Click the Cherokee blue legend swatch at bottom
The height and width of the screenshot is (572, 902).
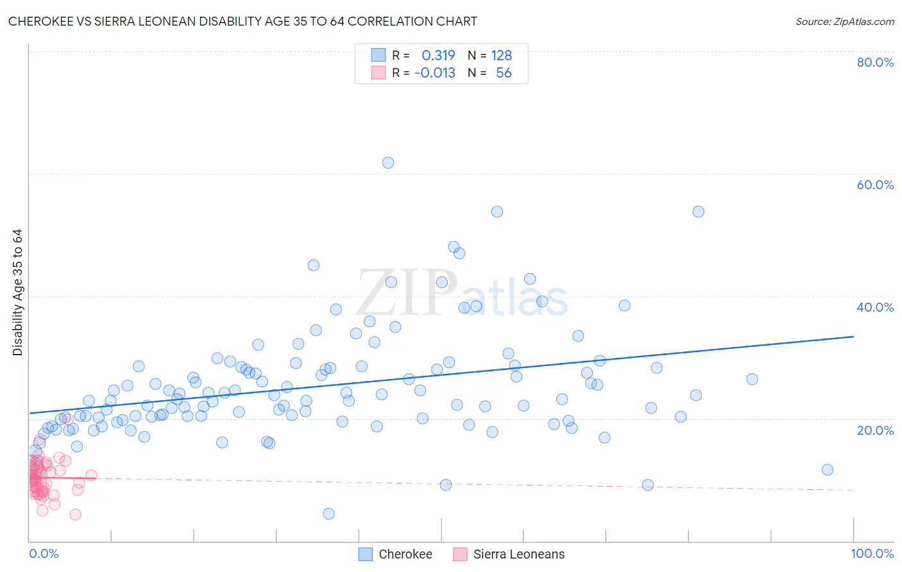pyautogui.click(x=366, y=554)
